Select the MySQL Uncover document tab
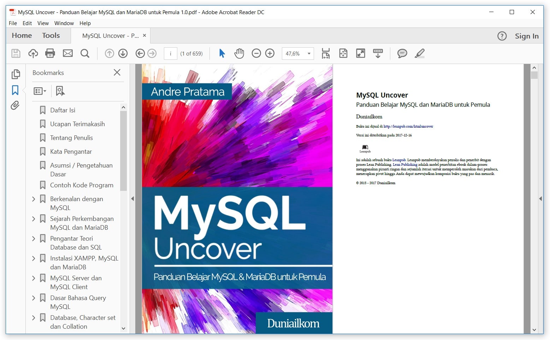Image resolution: width=550 pixels, height=340 pixels. tap(110, 36)
